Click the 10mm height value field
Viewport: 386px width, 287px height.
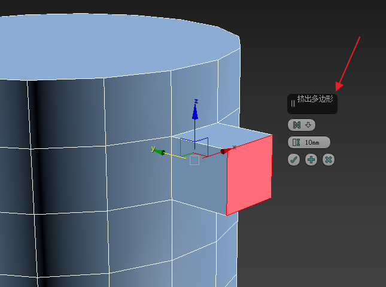(x=315, y=142)
